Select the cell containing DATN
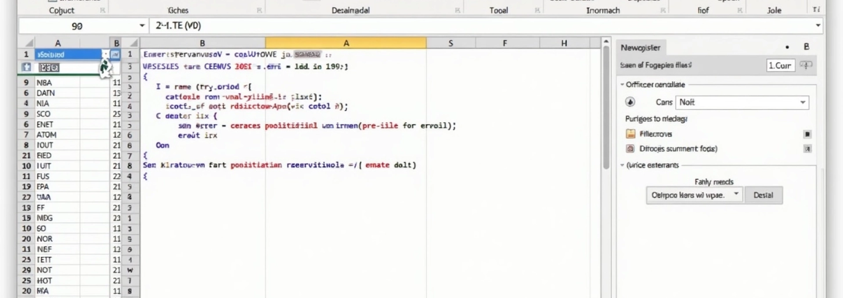The width and height of the screenshot is (843, 298). coord(58,93)
